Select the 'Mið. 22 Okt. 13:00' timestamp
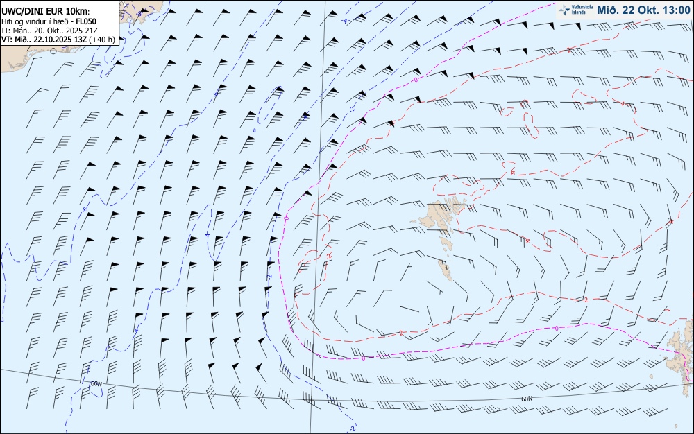 [x=643, y=10]
